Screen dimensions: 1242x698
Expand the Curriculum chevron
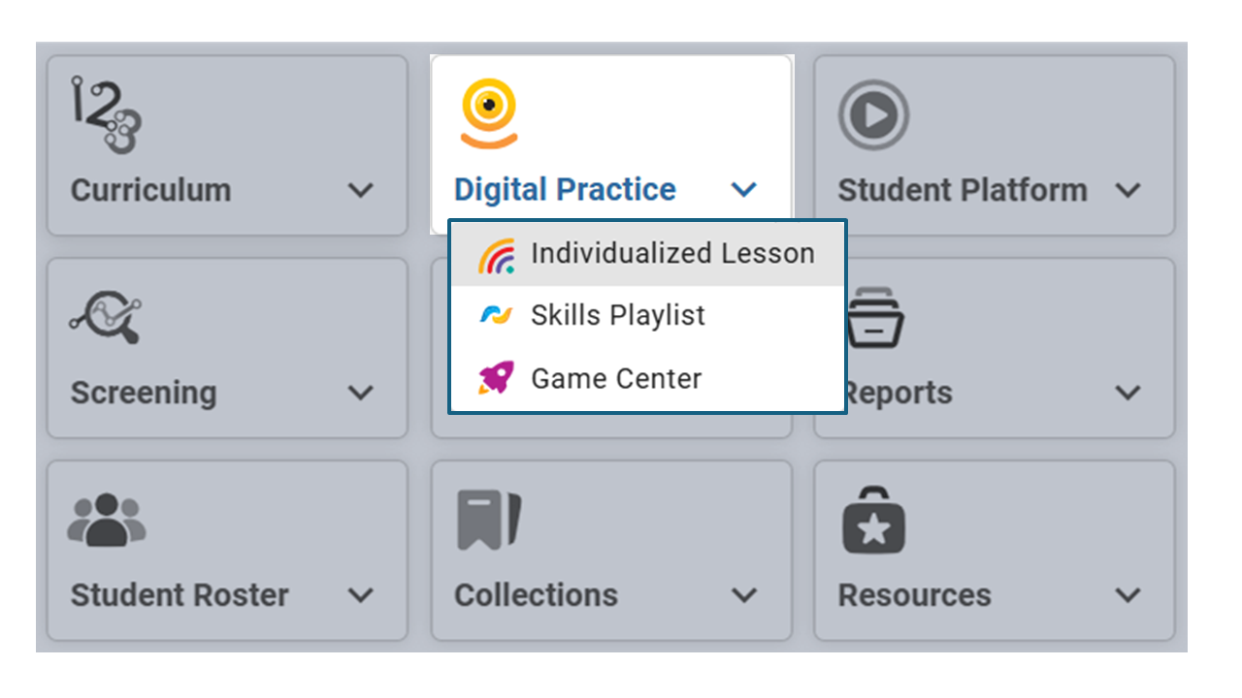(360, 190)
